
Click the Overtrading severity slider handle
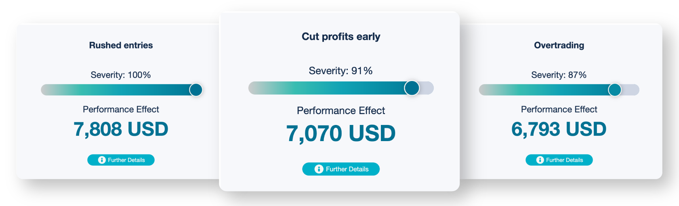point(615,89)
